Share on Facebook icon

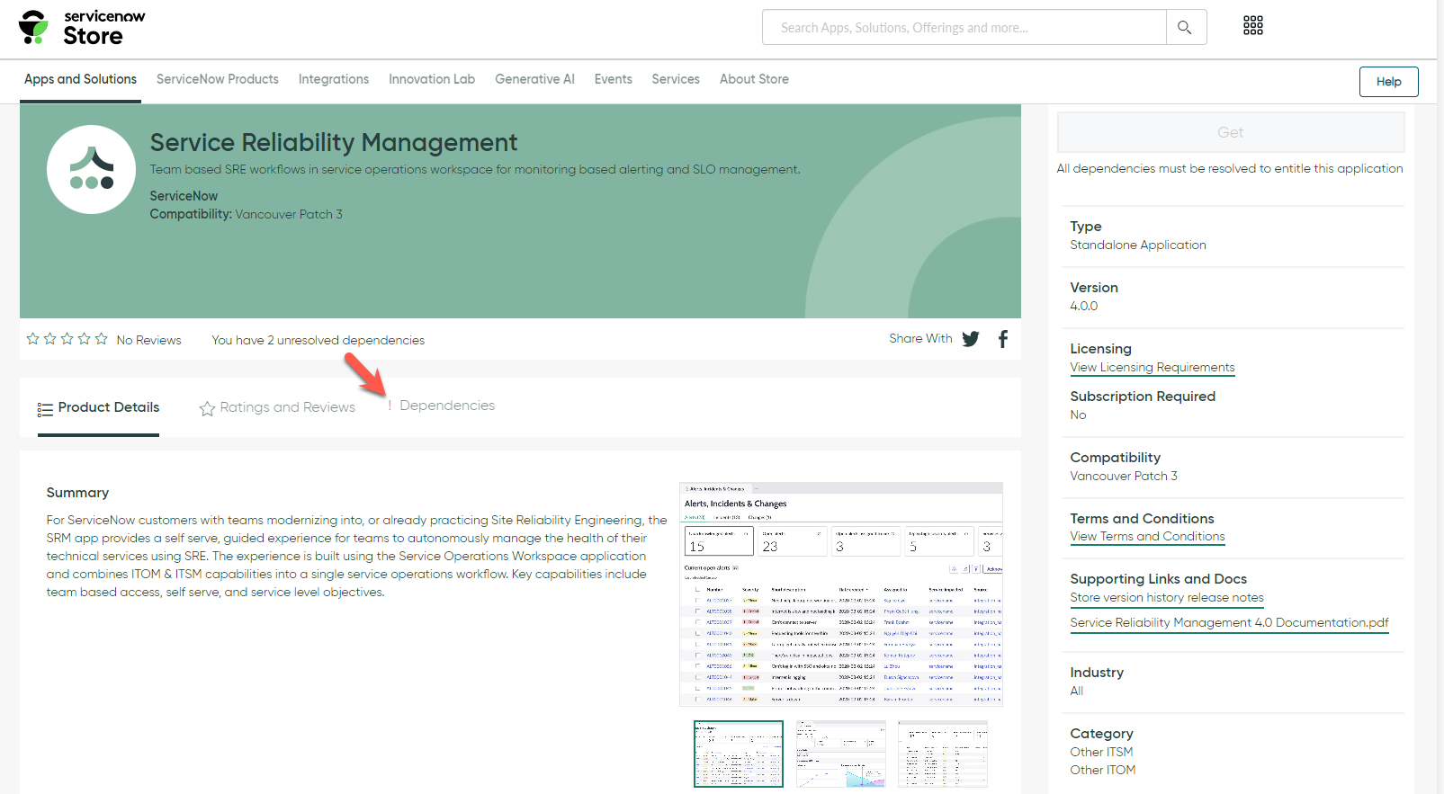(x=1003, y=339)
